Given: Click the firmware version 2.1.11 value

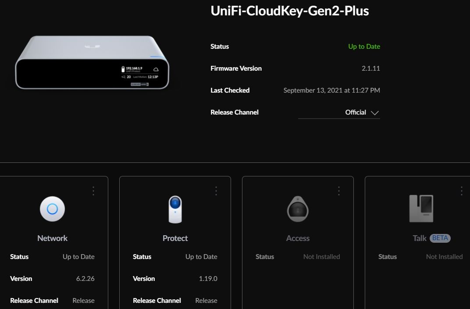Looking at the screenshot, I should tap(370, 68).
